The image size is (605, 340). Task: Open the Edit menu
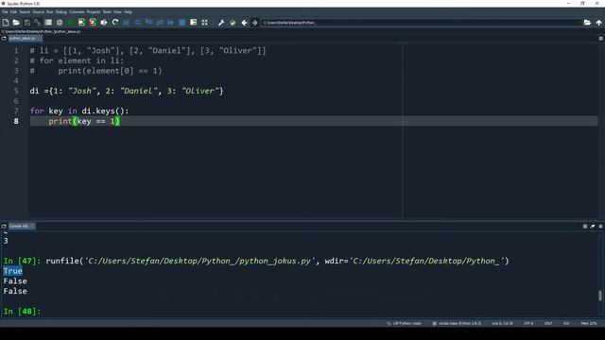click(x=13, y=12)
